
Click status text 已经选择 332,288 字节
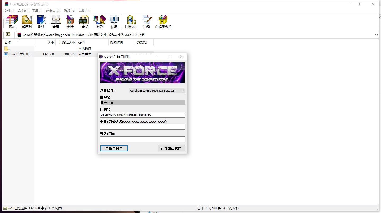point(38,208)
